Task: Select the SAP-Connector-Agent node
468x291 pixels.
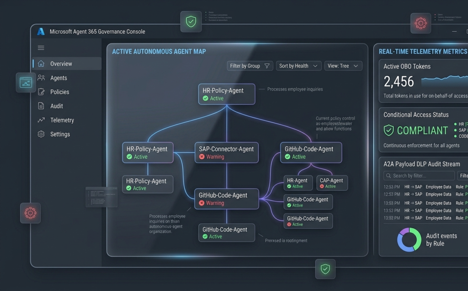Action: pyautogui.click(x=227, y=152)
